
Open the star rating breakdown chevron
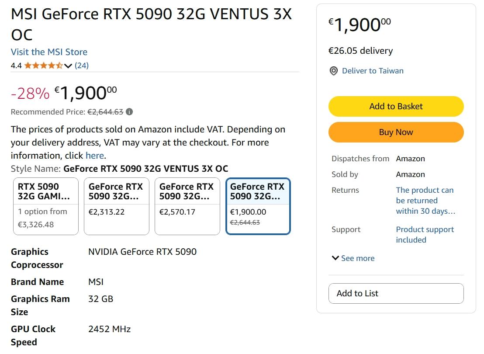(x=68, y=66)
